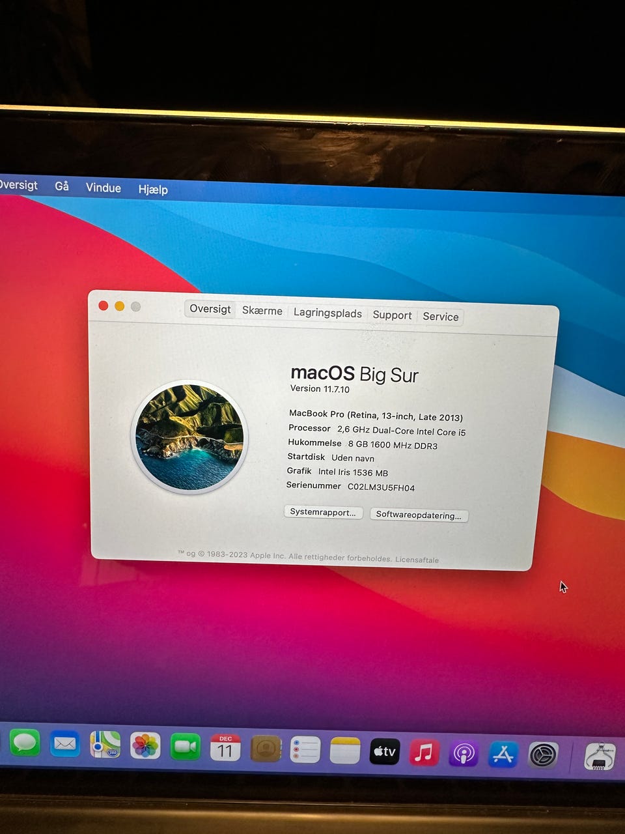
Task: Launch Maps from the Dock
Action: tap(105, 745)
